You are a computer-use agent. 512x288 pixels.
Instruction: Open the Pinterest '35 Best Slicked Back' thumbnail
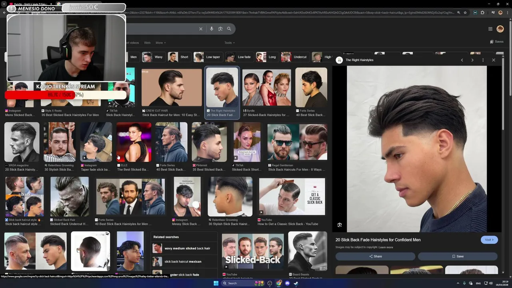point(209,142)
